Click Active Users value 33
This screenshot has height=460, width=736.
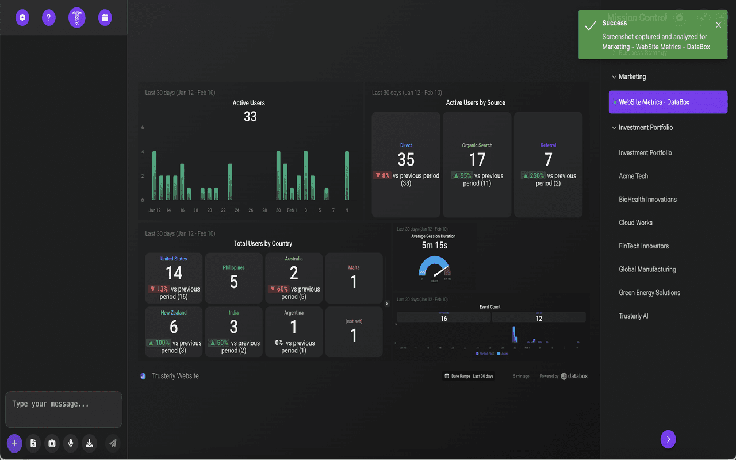pyautogui.click(x=250, y=117)
